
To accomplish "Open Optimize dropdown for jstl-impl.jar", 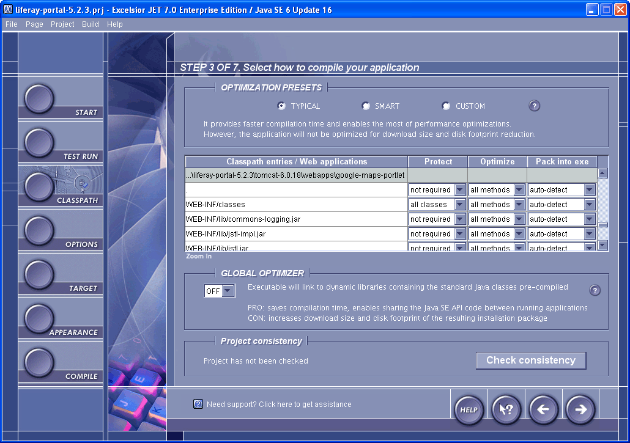I will (519, 234).
